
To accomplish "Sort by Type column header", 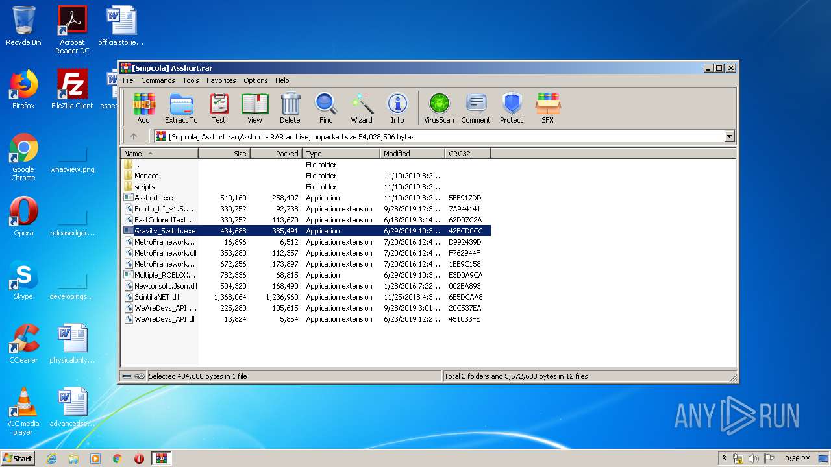I will pos(341,154).
